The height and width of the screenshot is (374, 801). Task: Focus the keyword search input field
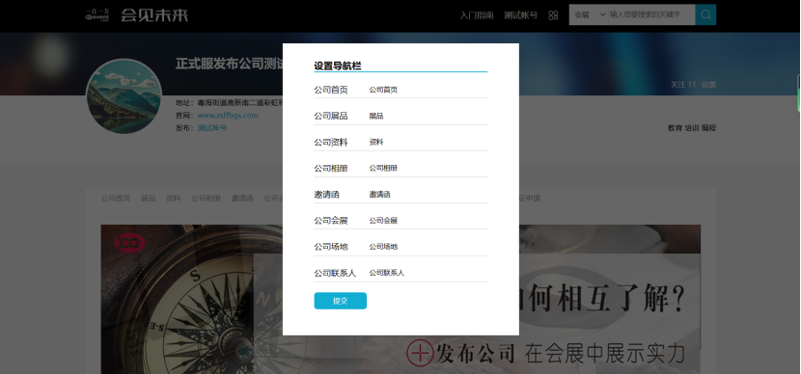click(x=651, y=14)
